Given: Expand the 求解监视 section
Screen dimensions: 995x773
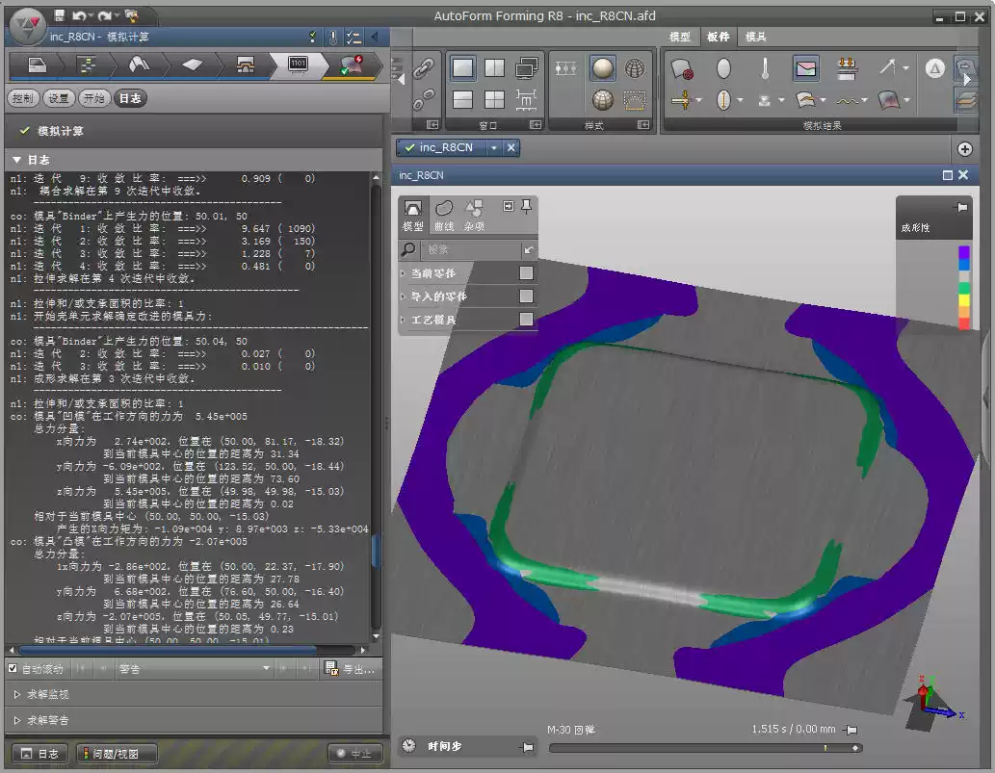Looking at the screenshot, I should [17, 694].
